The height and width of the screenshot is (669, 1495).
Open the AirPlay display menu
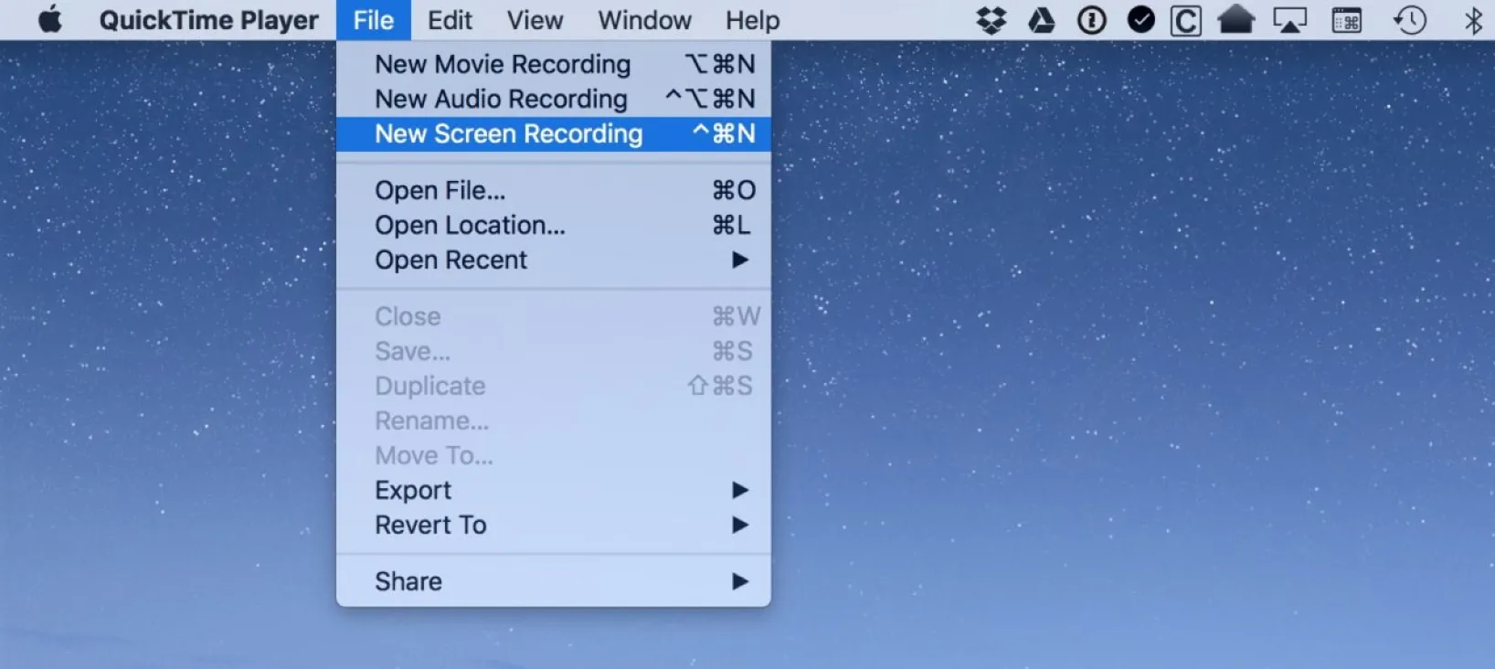[x=1289, y=20]
